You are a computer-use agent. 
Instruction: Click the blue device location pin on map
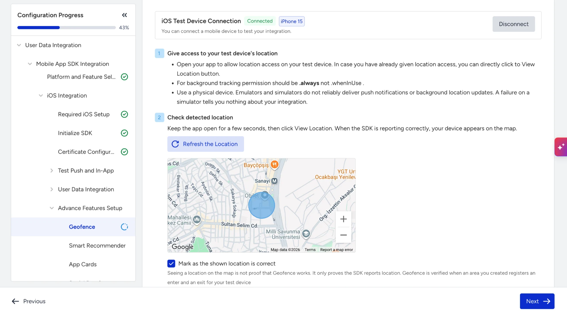(265, 196)
